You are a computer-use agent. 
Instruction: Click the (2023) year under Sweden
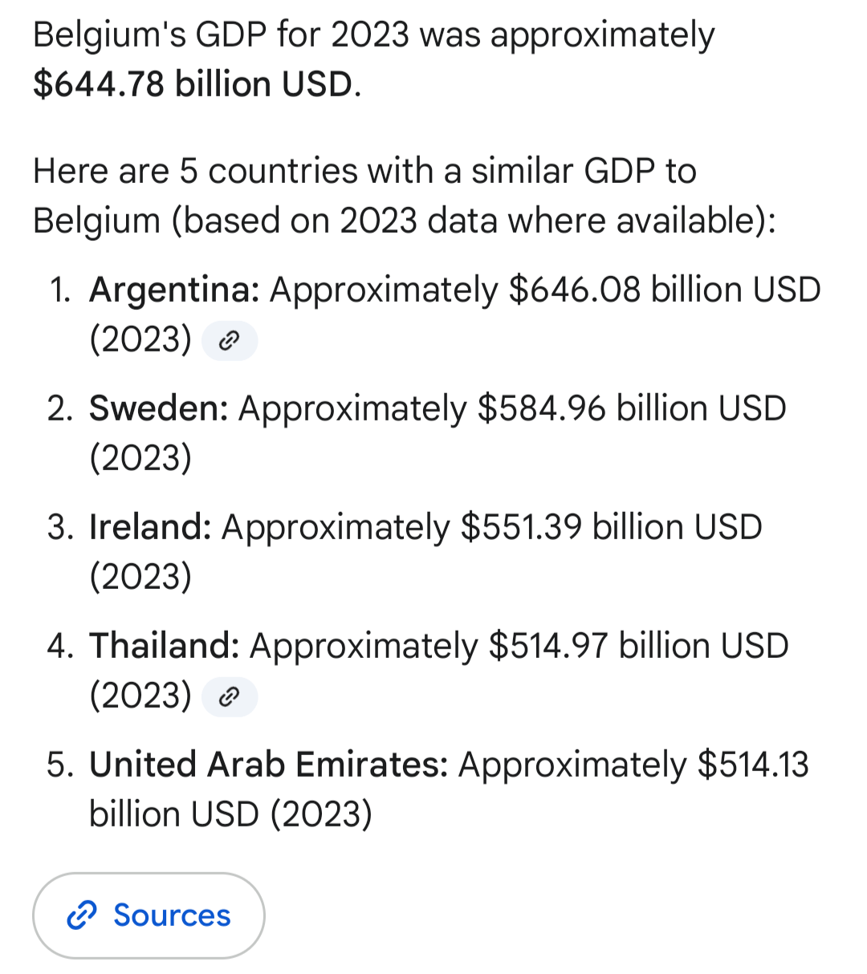tap(140, 458)
